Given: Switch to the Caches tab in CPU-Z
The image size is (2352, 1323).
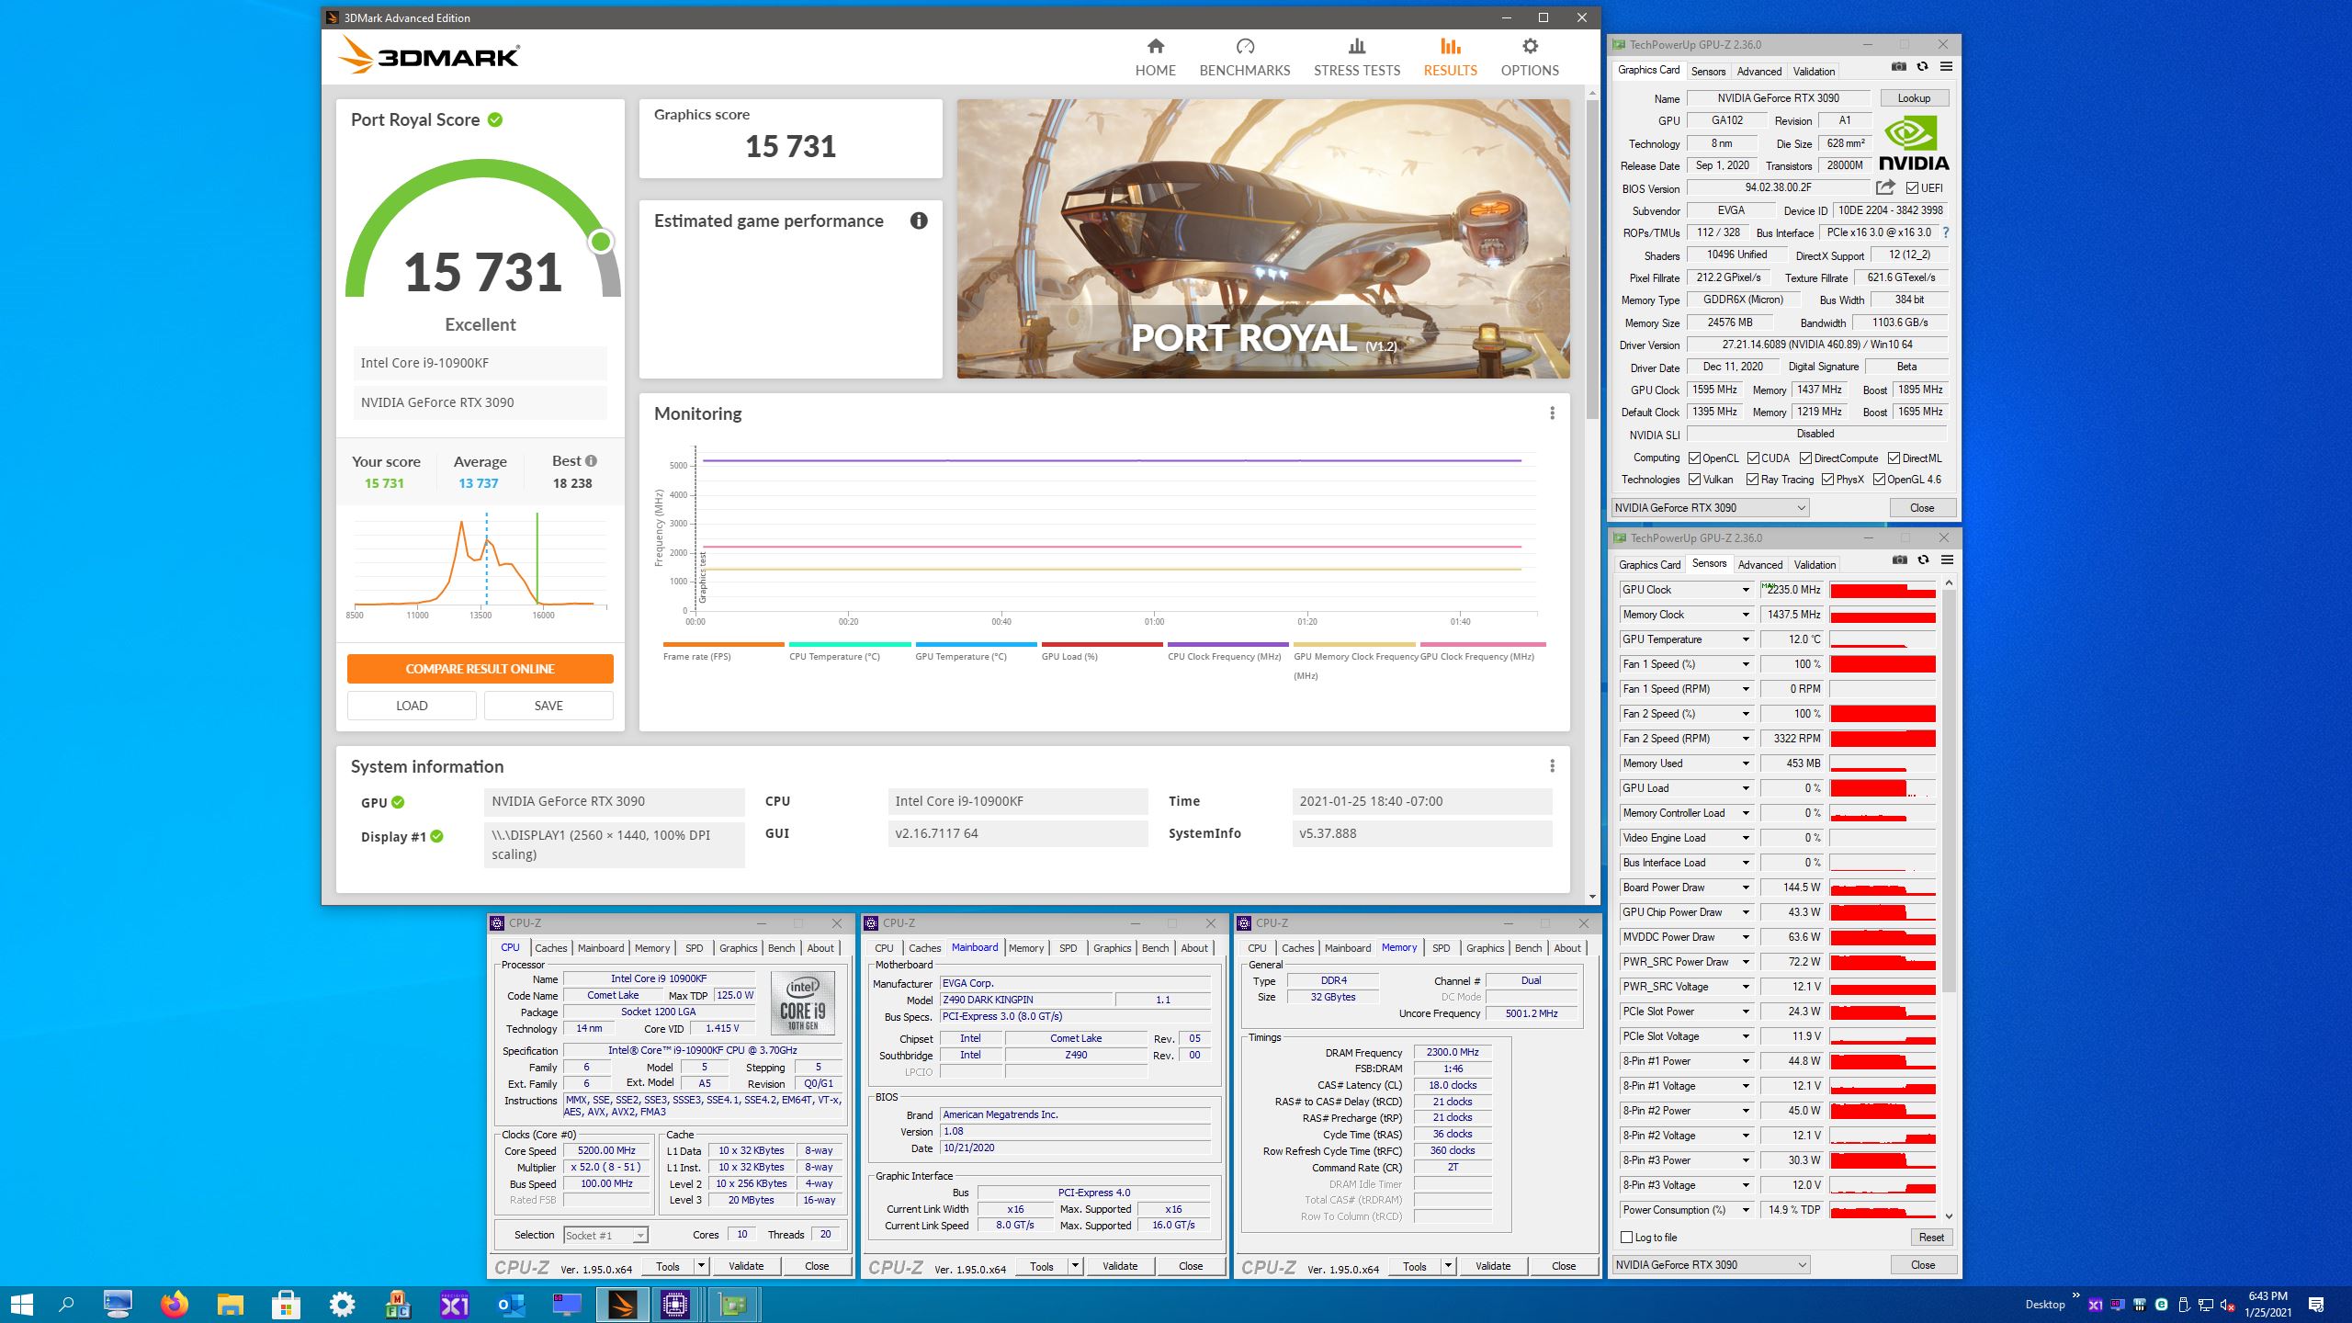Looking at the screenshot, I should 551,948.
